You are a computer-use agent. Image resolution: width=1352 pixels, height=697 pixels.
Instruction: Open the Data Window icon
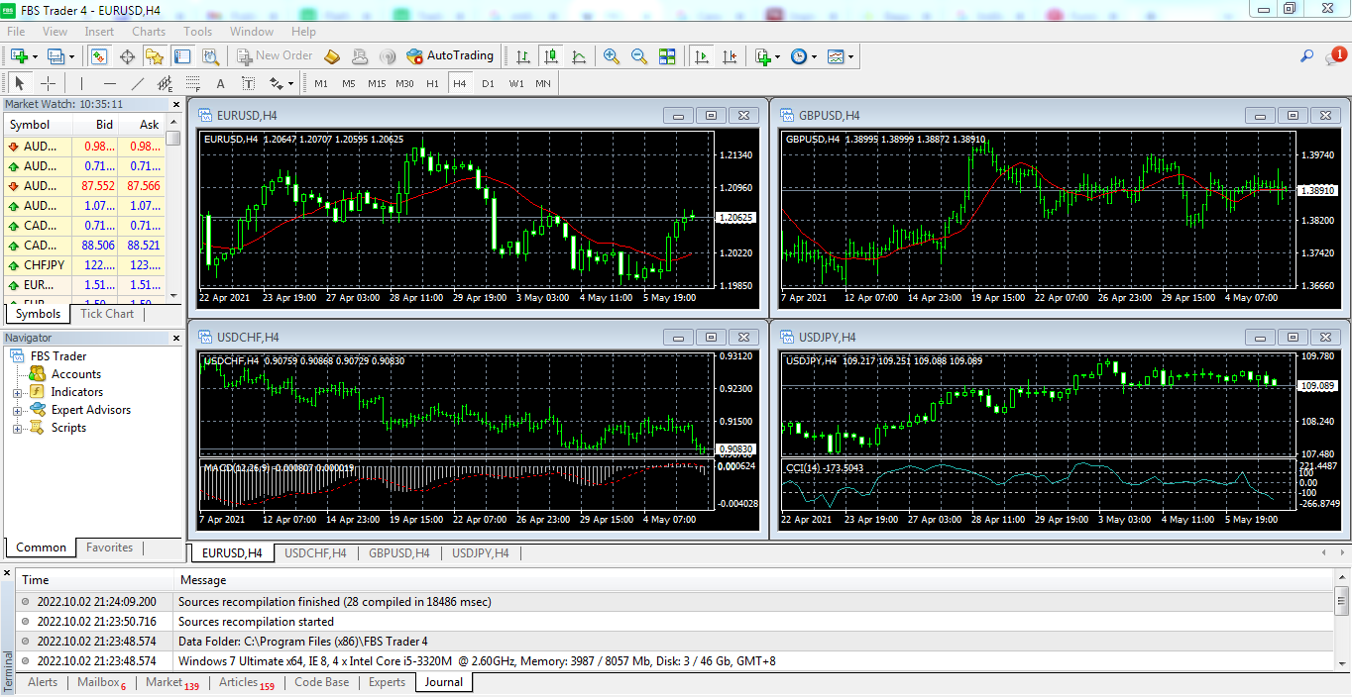coord(127,56)
